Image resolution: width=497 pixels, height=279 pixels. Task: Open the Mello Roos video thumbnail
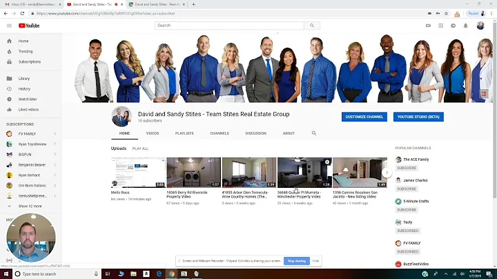coord(138,173)
